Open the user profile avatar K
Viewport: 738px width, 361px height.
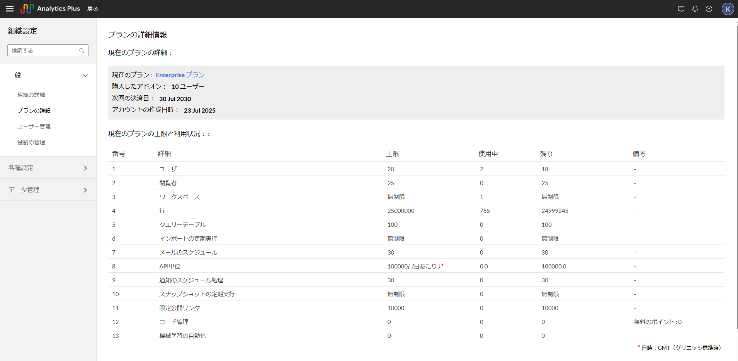click(x=728, y=9)
